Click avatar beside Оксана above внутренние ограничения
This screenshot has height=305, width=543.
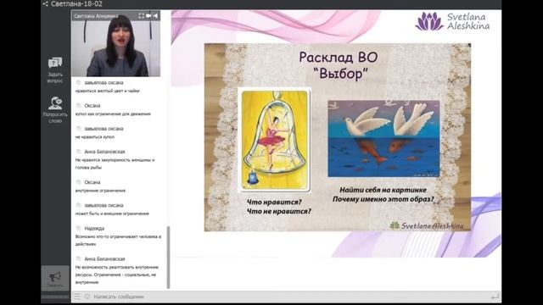pyautogui.click(x=78, y=182)
